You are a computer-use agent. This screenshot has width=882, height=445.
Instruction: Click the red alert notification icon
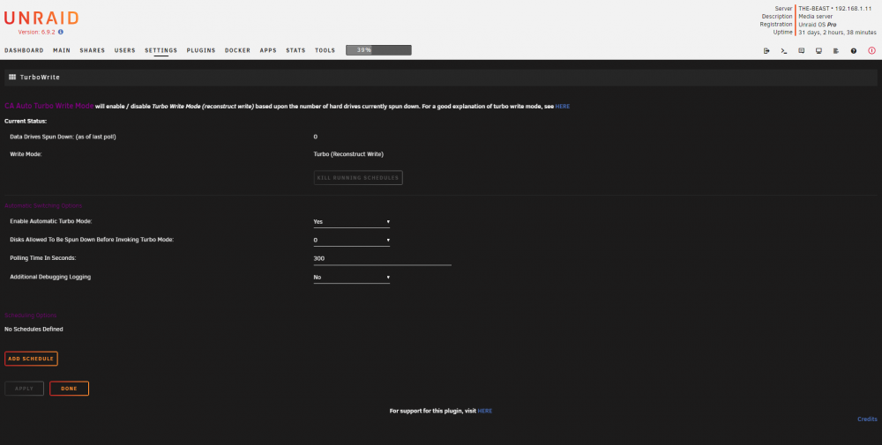tap(872, 50)
